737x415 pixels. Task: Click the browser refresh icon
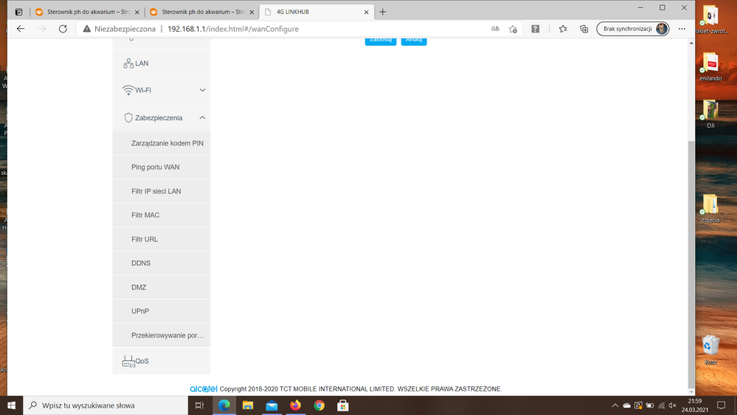(63, 29)
